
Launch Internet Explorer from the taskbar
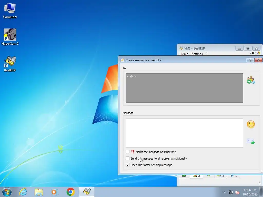pos(23,192)
